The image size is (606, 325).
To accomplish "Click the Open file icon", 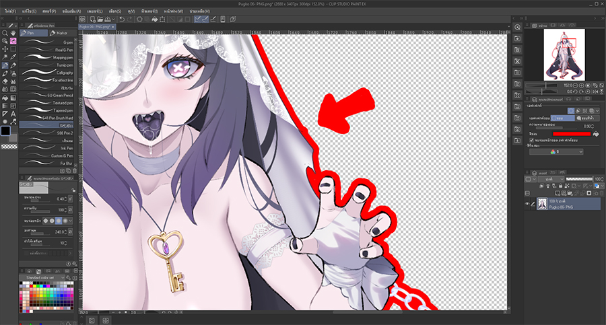I will tap(100, 20).
